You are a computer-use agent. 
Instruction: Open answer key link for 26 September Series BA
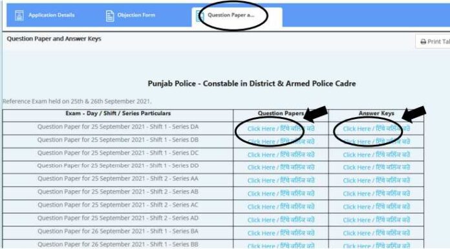coord(376,233)
